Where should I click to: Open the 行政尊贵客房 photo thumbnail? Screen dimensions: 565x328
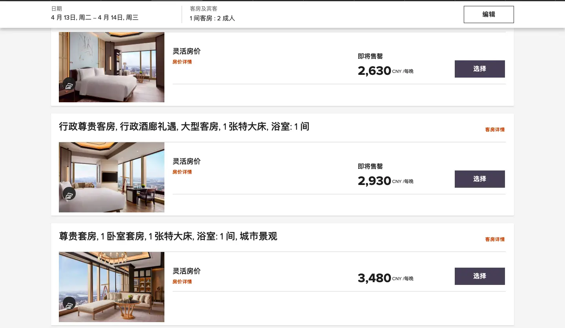(111, 177)
